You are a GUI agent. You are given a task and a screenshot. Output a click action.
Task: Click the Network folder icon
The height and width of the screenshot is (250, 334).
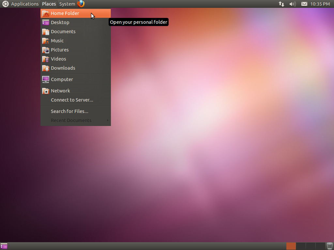46,91
